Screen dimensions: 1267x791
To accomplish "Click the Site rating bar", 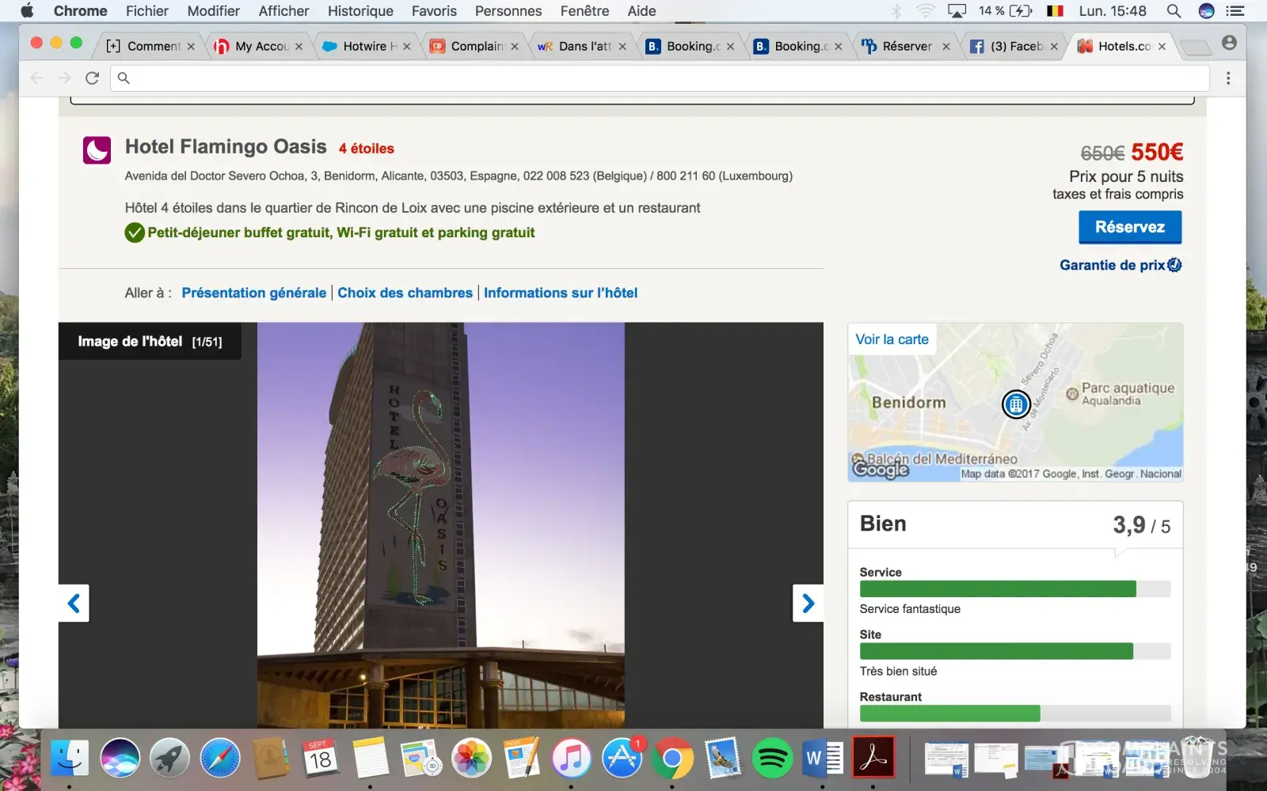I will (x=1015, y=651).
